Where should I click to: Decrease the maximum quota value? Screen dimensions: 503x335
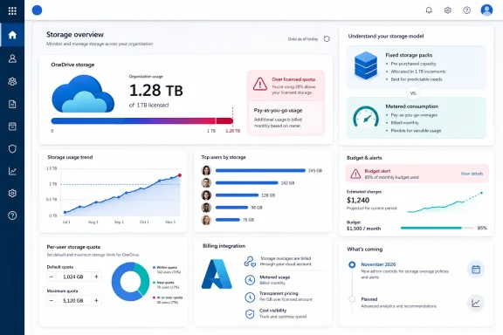[52, 300]
